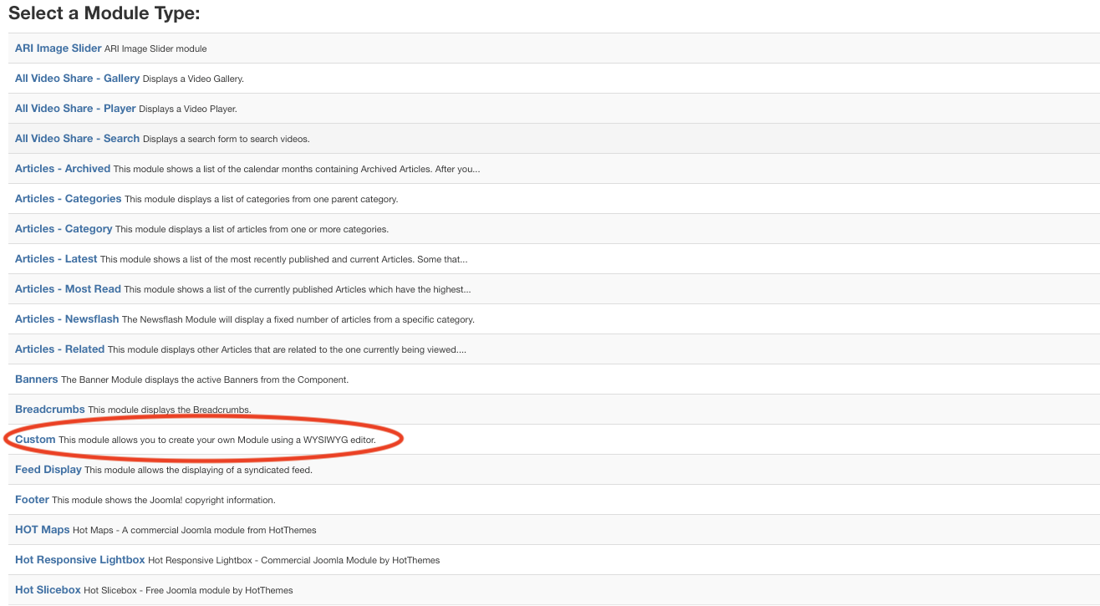Click text 'Displays a Video Gallery.'

click(193, 79)
